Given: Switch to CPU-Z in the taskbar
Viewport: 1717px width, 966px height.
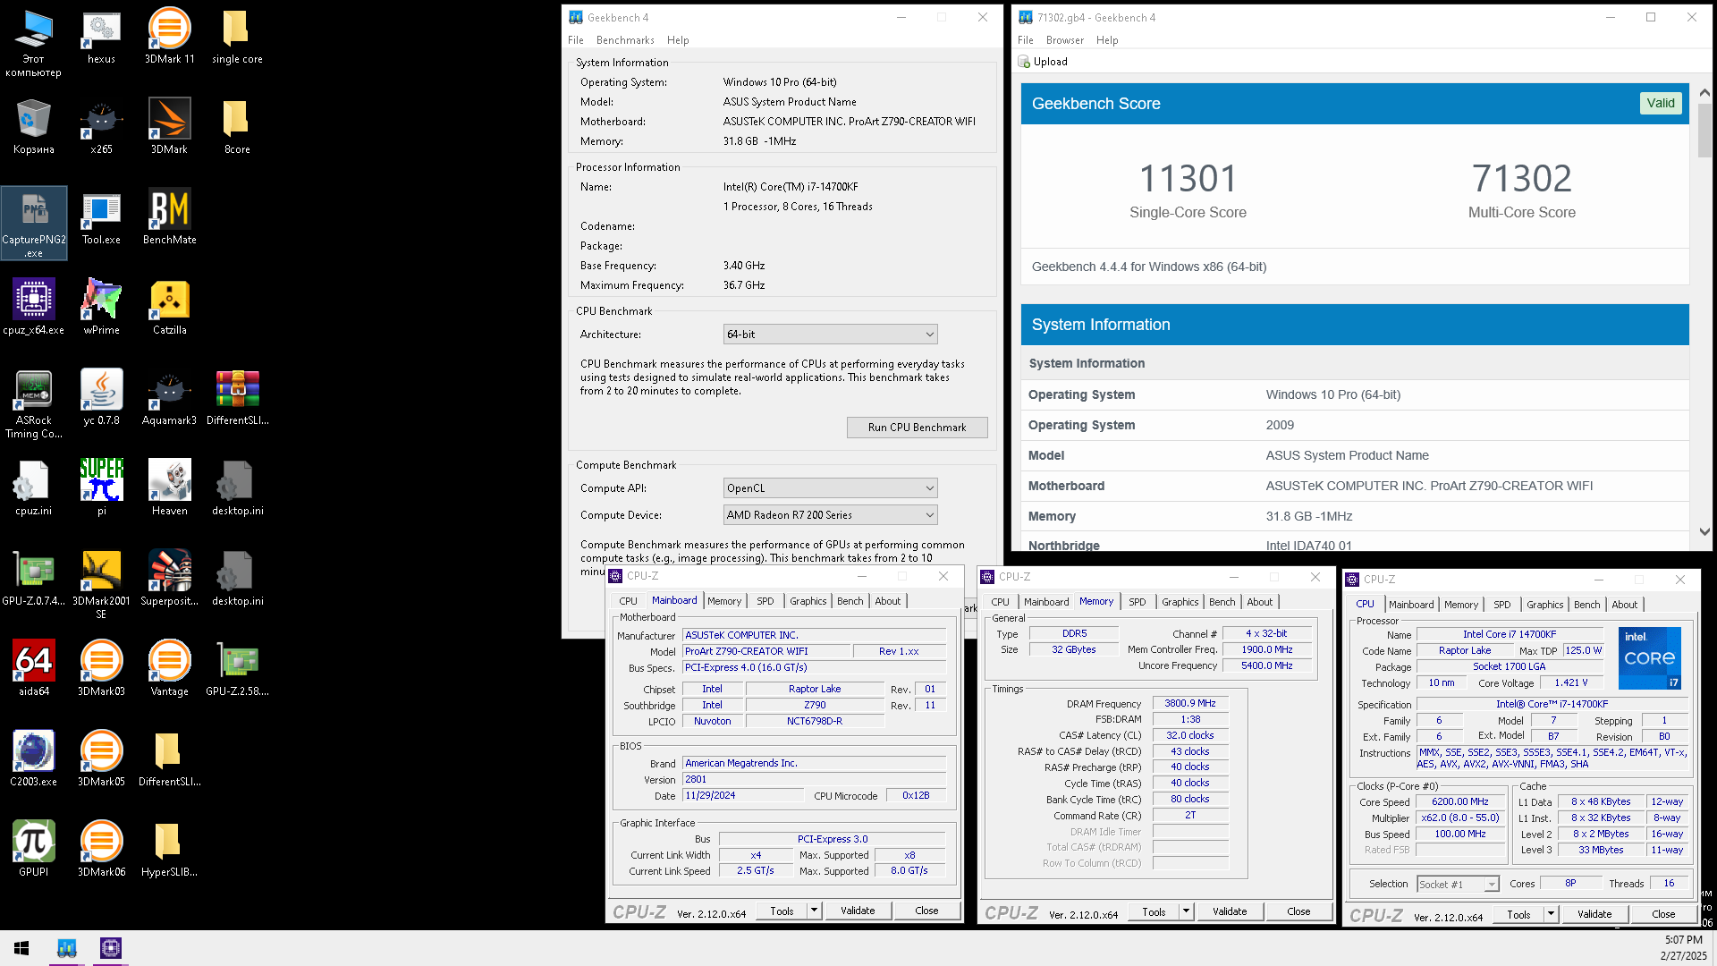Looking at the screenshot, I should pyautogui.click(x=111, y=948).
